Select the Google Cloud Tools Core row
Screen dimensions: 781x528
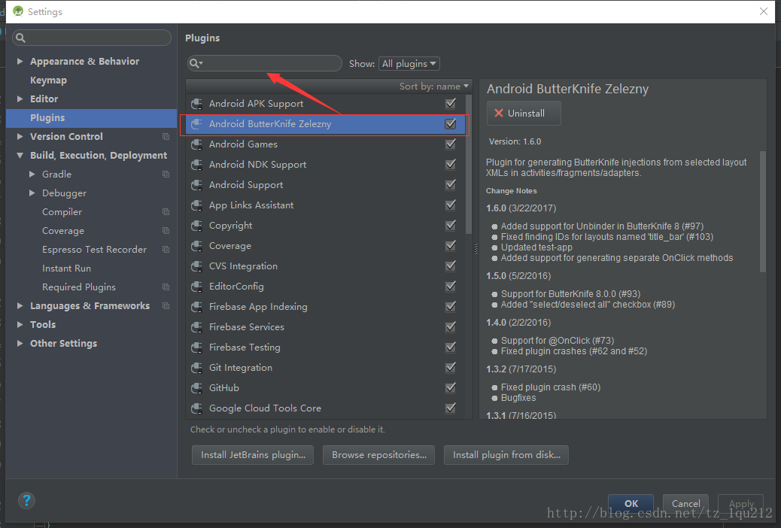point(326,408)
